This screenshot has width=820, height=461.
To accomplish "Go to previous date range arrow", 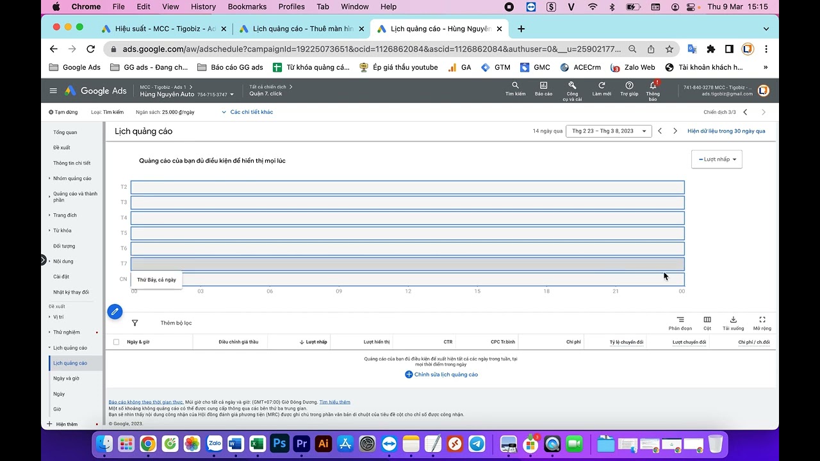I will 660,131.
